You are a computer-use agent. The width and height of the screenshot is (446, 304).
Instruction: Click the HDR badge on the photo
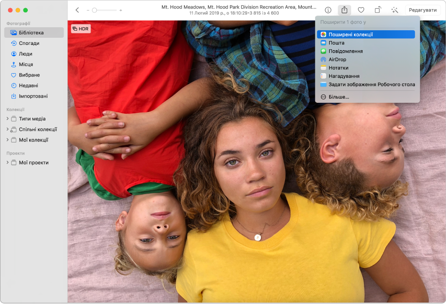tap(80, 29)
